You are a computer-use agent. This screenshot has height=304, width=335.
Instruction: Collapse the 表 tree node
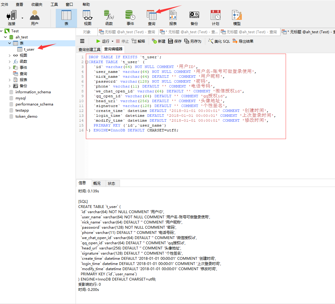[10, 43]
